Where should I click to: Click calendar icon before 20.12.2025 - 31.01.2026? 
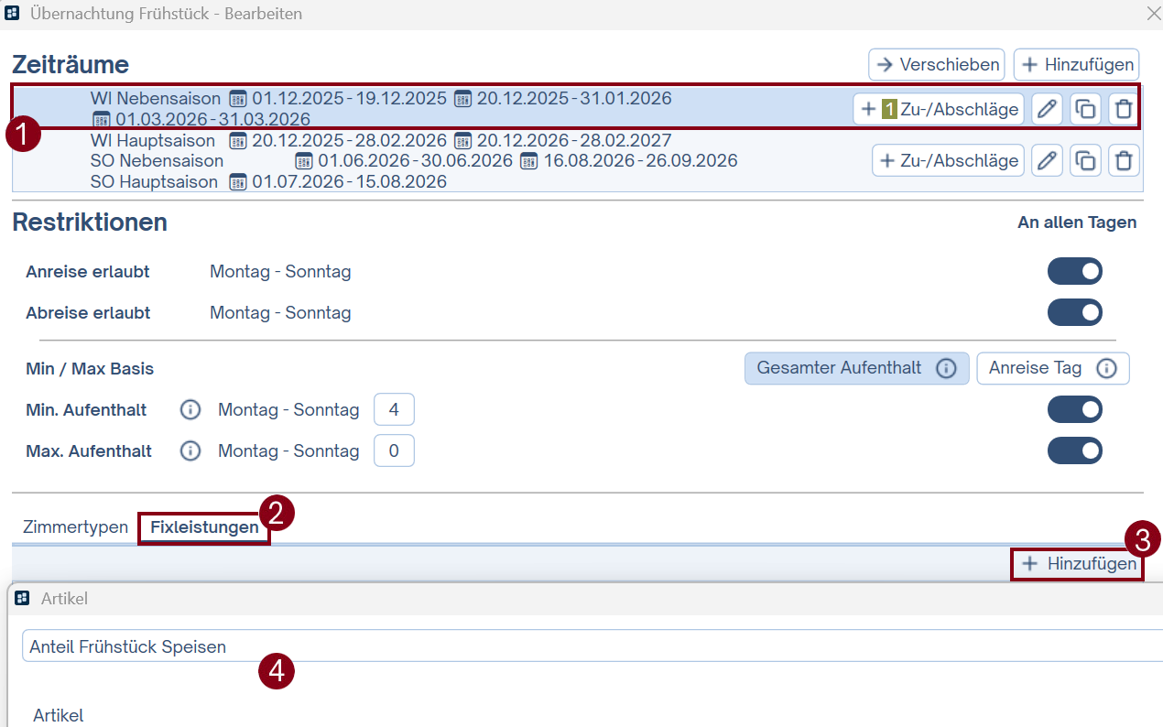click(463, 98)
